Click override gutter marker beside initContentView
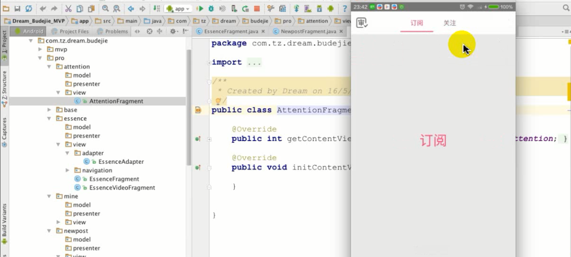Image resolution: width=571 pixels, height=257 pixels. pos(198,167)
